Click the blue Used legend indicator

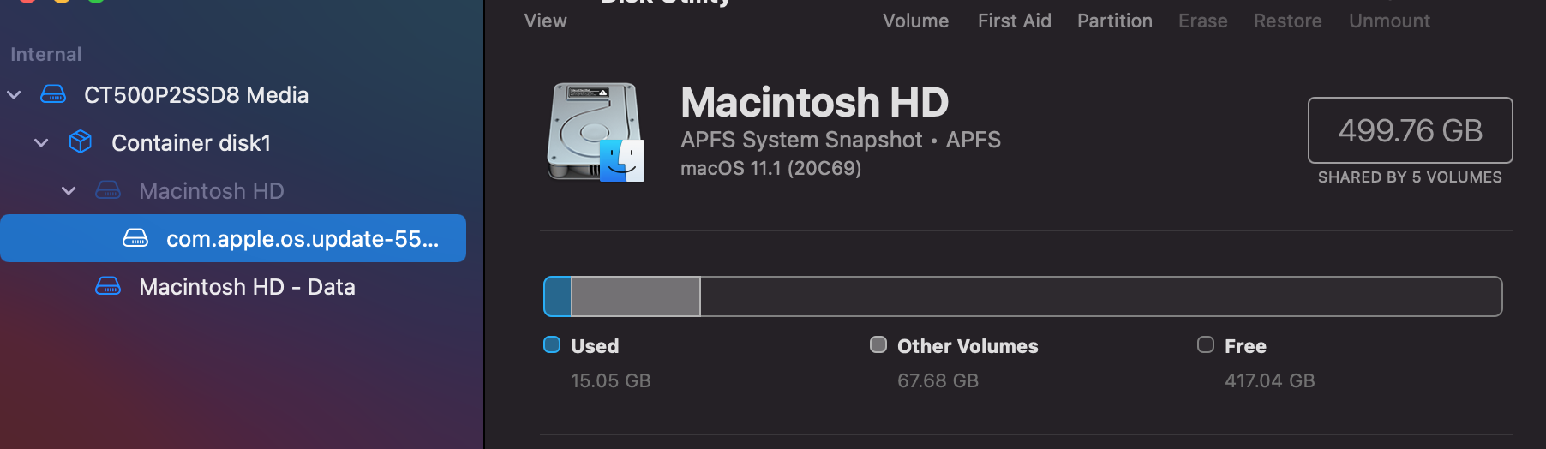tap(552, 345)
